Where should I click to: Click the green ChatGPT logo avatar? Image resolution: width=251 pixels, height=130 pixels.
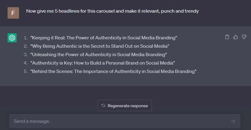click(x=12, y=38)
